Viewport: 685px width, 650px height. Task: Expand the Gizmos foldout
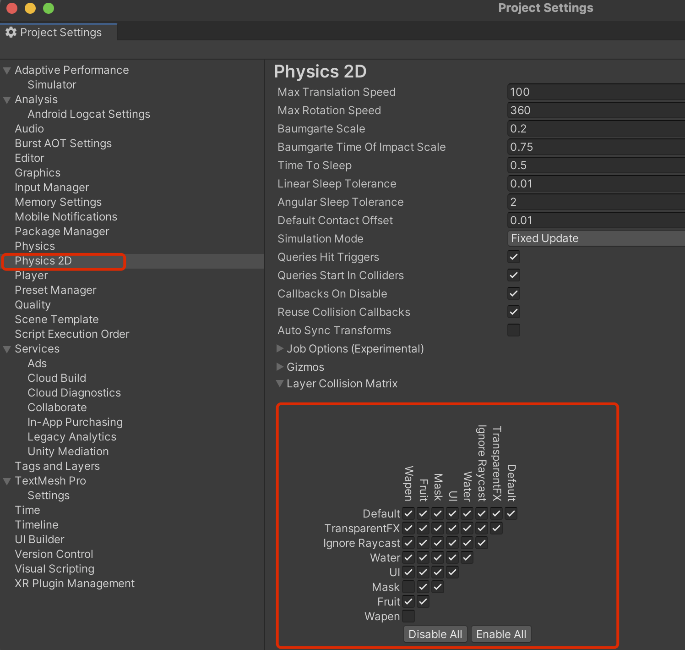tap(280, 367)
